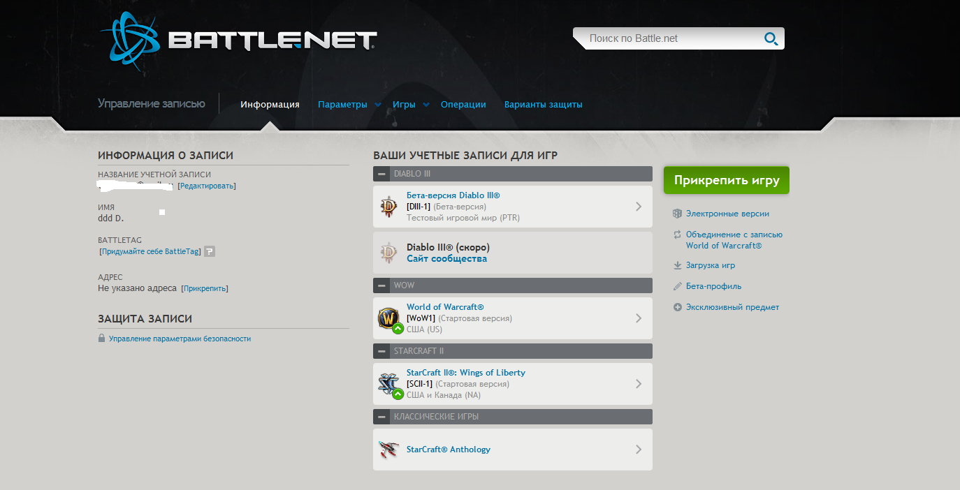Click the StarCraft® Anthology title

(449, 450)
